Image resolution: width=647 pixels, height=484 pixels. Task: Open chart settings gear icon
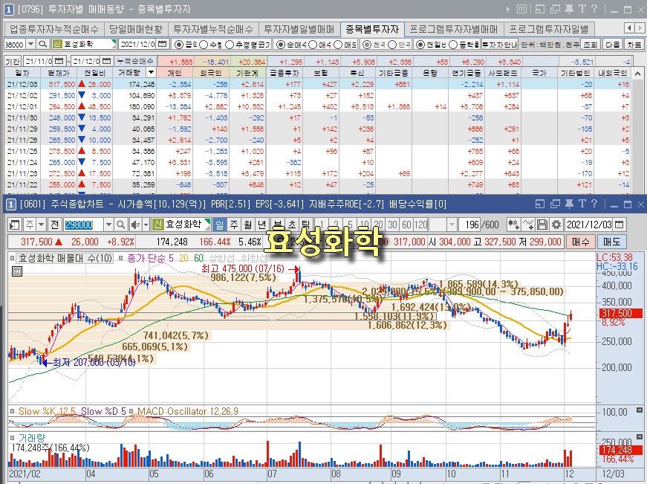[x=556, y=225]
